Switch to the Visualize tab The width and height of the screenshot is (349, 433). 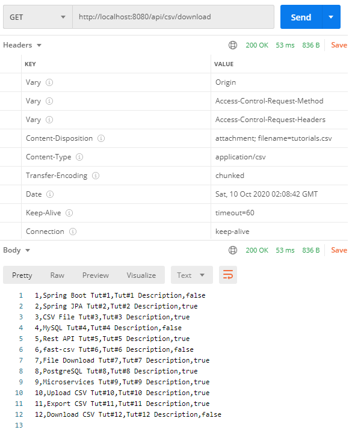click(x=141, y=275)
